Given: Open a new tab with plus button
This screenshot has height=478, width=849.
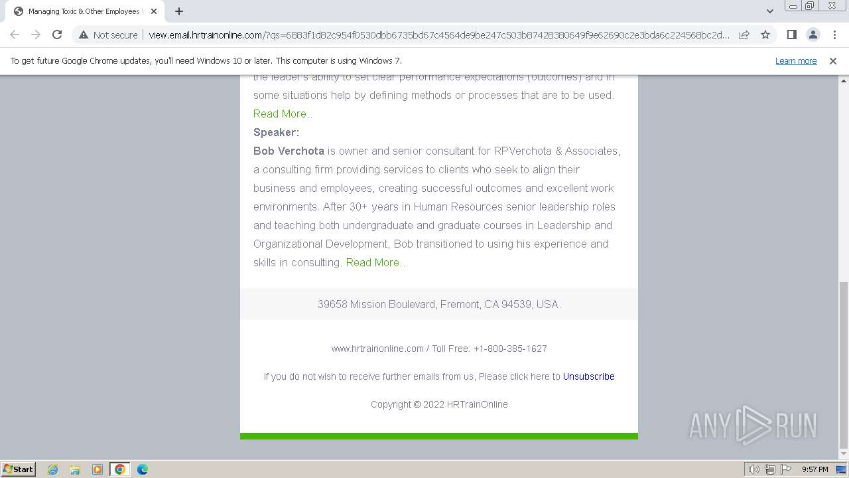Looking at the screenshot, I should 179,11.
